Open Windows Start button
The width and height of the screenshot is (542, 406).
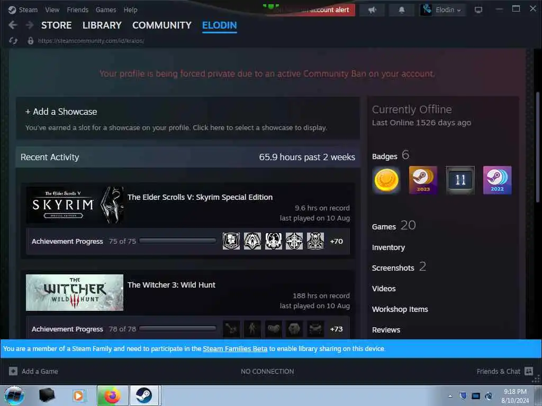14,395
